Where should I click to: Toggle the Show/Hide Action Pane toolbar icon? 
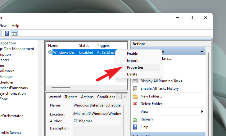pos(14,33)
